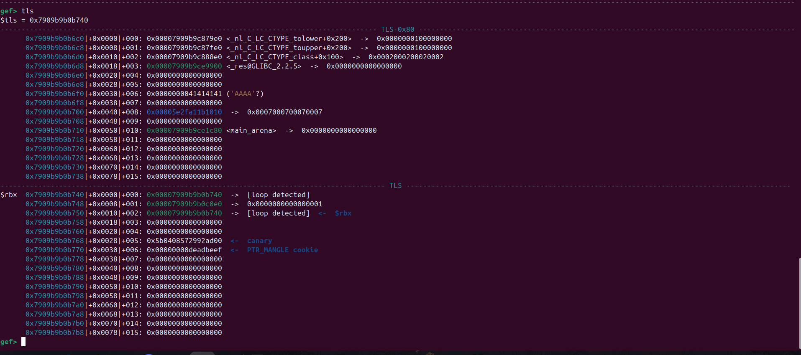Click the _nl_C_LC_CTYPE_tolower+0x200 symbol
This screenshot has width=801, height=355.
tap(289, 38)
